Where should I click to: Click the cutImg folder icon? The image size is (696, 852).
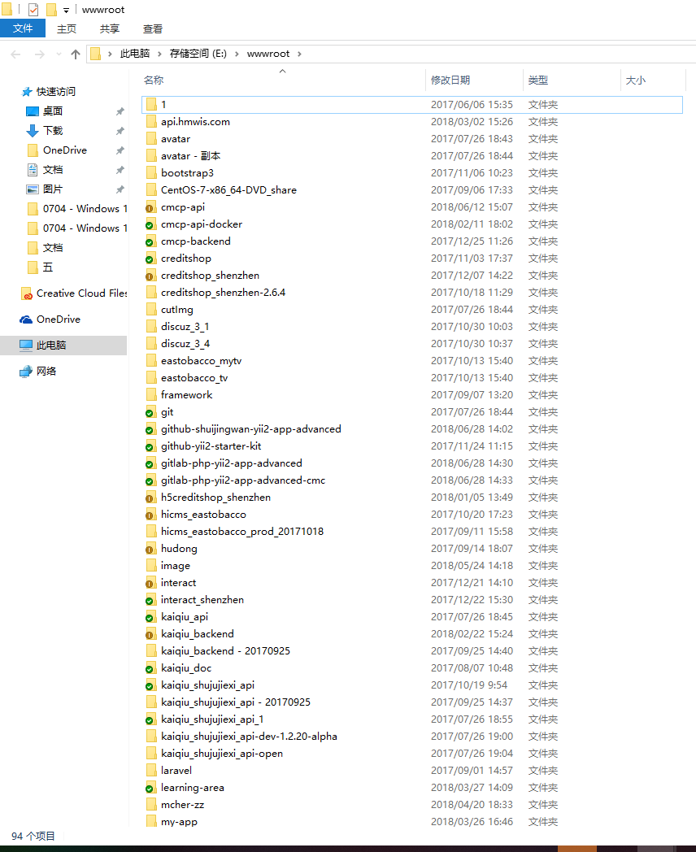[151, 310]
